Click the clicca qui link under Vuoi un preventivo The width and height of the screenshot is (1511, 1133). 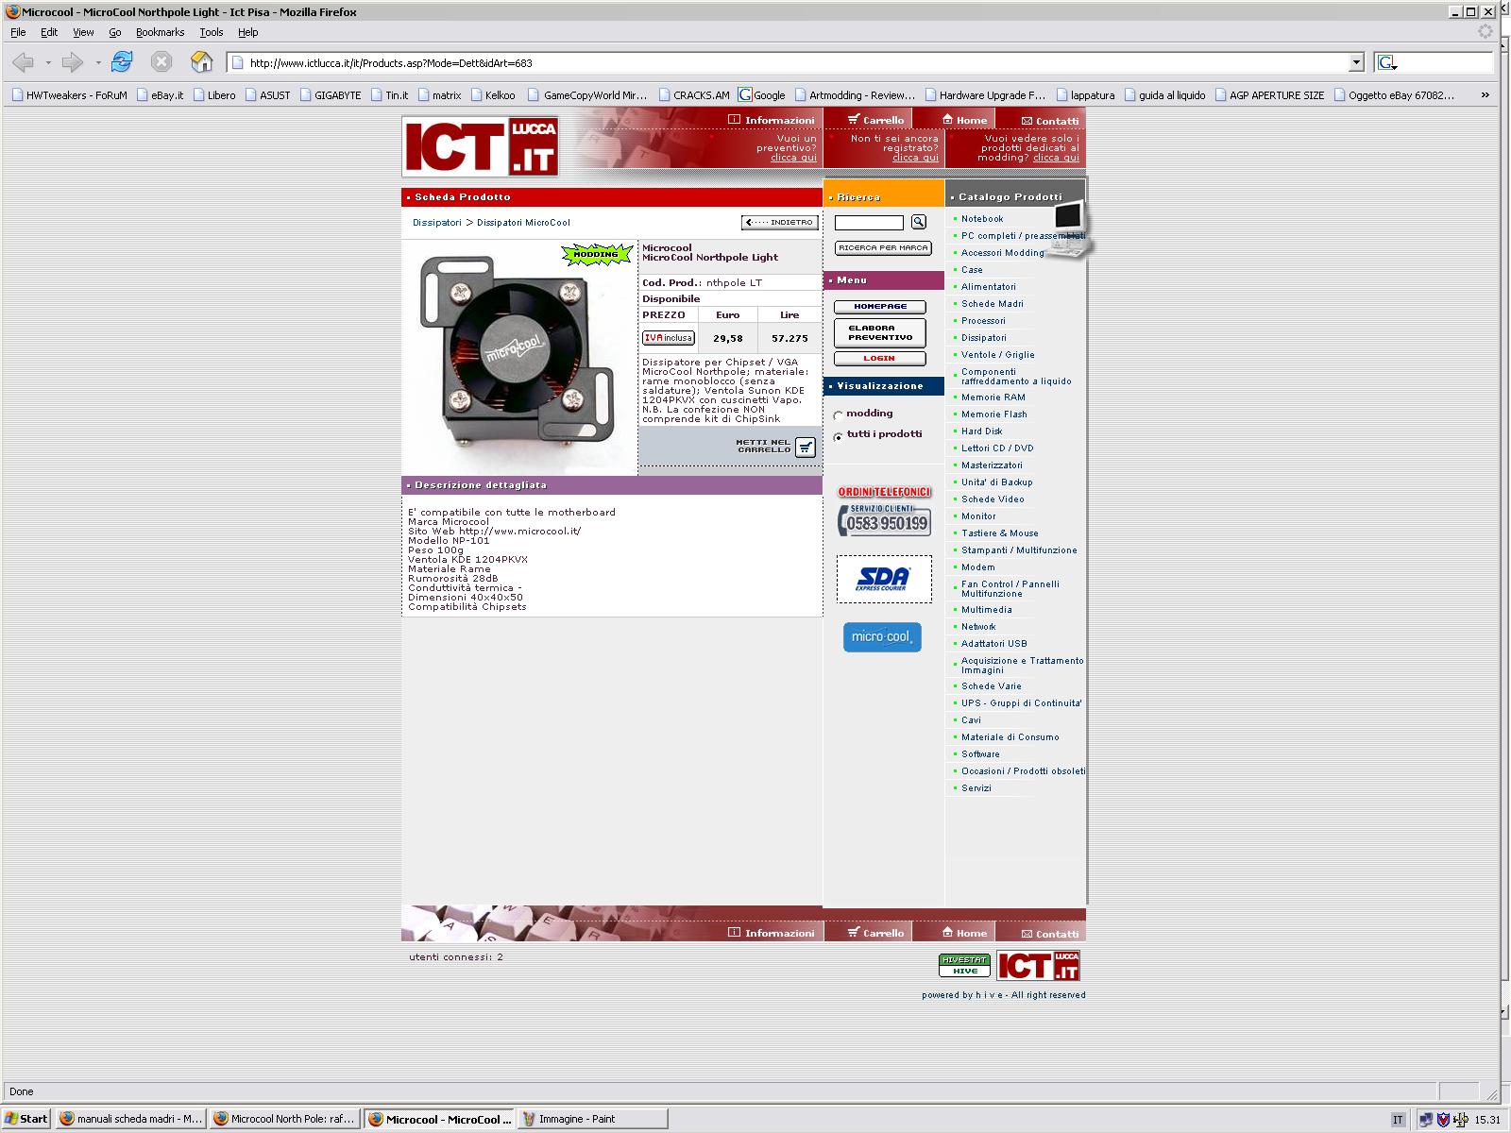pos(793,158)
